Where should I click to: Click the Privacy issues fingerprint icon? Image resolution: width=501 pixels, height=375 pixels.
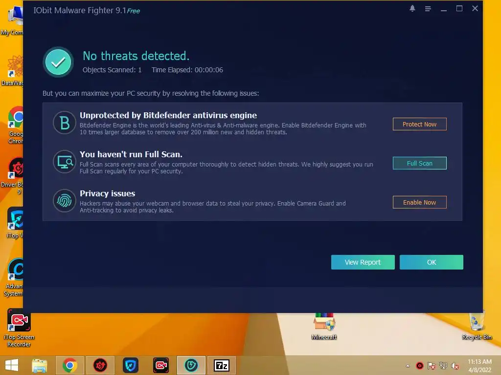pos(65,201)
